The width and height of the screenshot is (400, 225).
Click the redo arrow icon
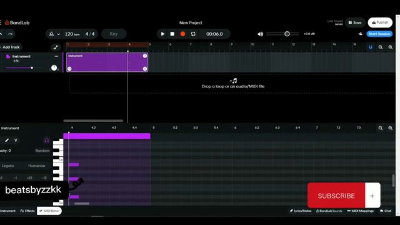click(10, 34)
